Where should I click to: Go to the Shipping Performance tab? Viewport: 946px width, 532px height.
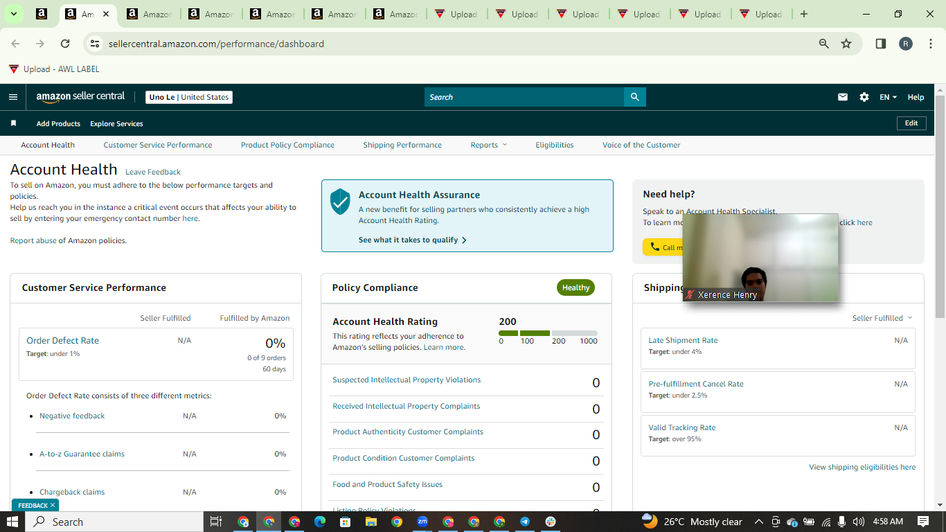(x=402, y=145)
